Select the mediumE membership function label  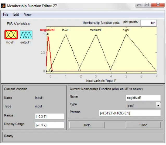click(x=96, y=30)
